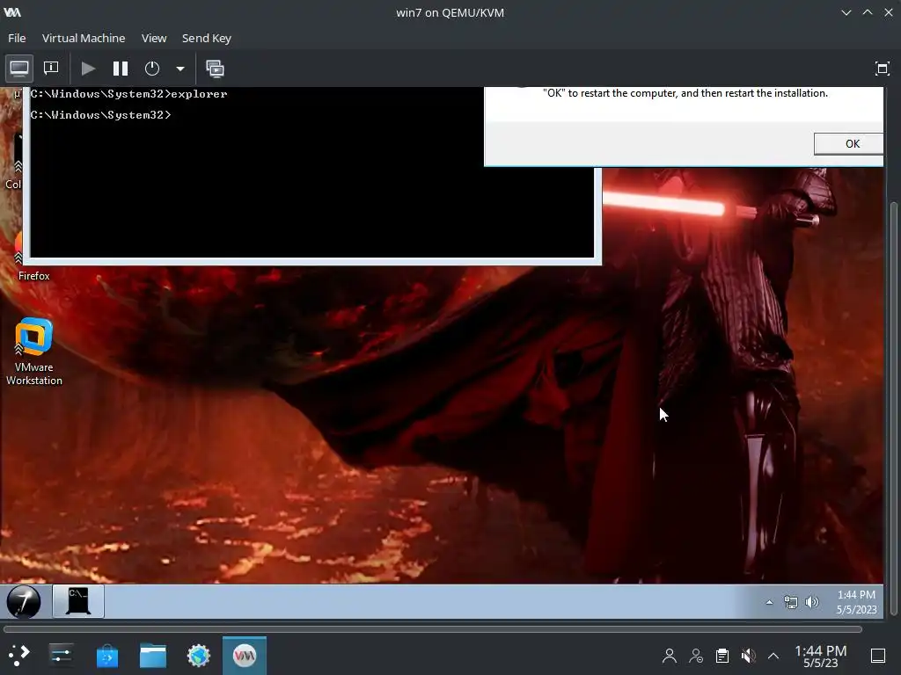Expand the shutdown options dropdown arrow
The width and height of the screenshot is (901, 675).
click(x=179, y=69)
